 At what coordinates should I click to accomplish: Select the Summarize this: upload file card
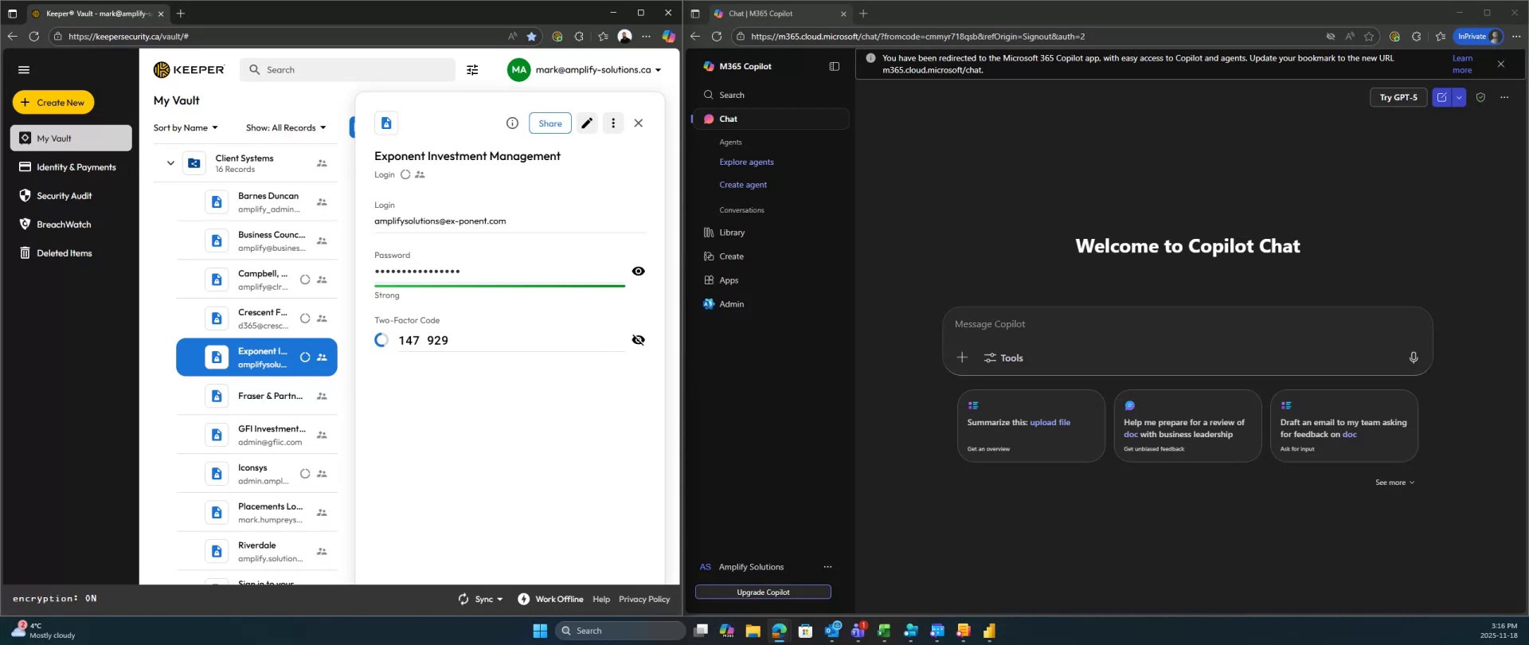pyautogui.click(x=1031, y=426)
